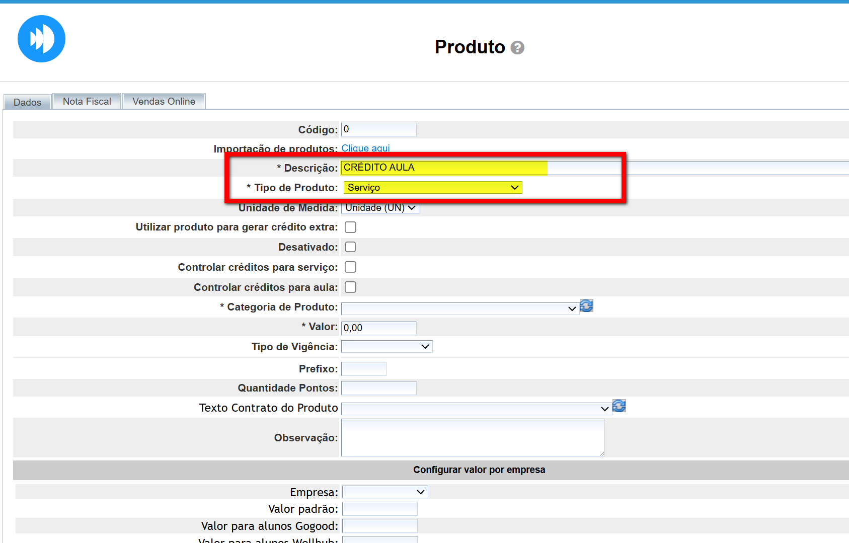
Task: Select the Dados tab
Action: pos(27,102)
